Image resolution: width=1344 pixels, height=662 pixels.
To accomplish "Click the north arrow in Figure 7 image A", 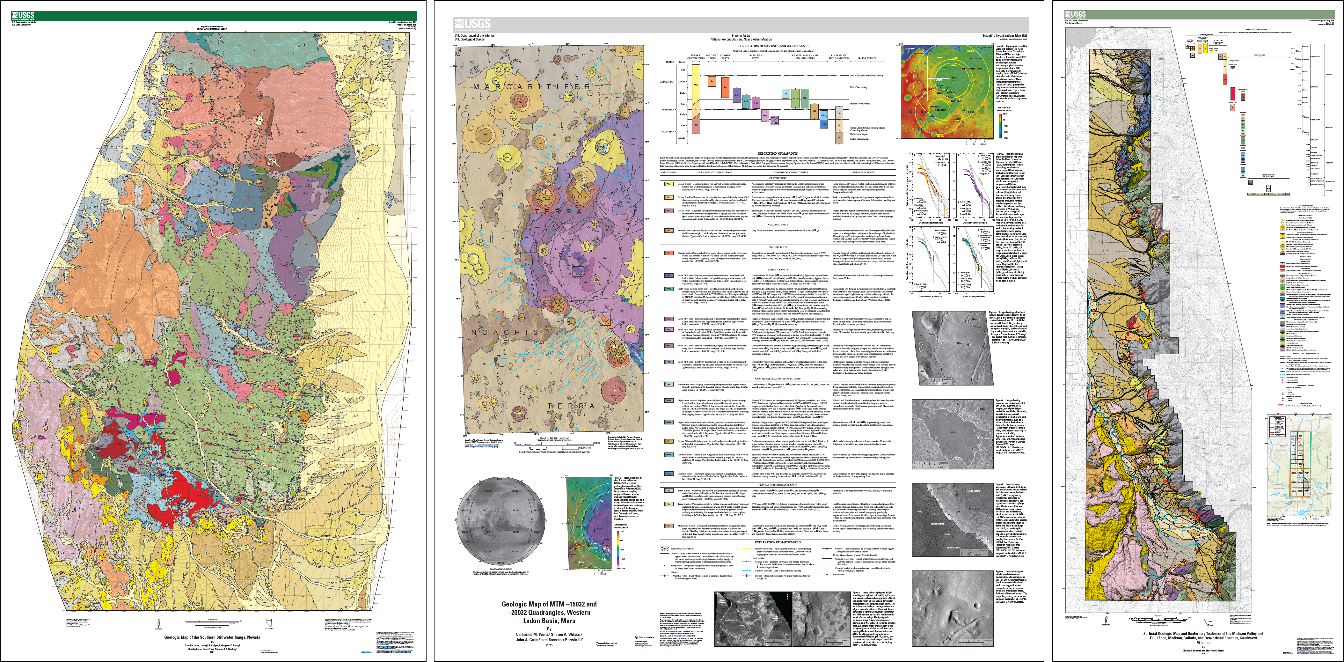I will click(787, 597).
